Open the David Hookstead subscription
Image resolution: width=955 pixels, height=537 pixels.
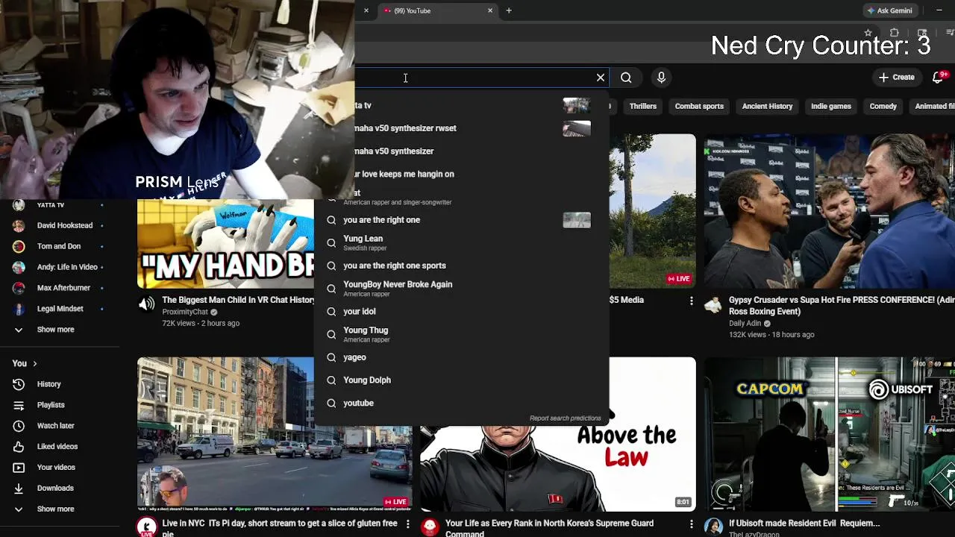[60, 225]
